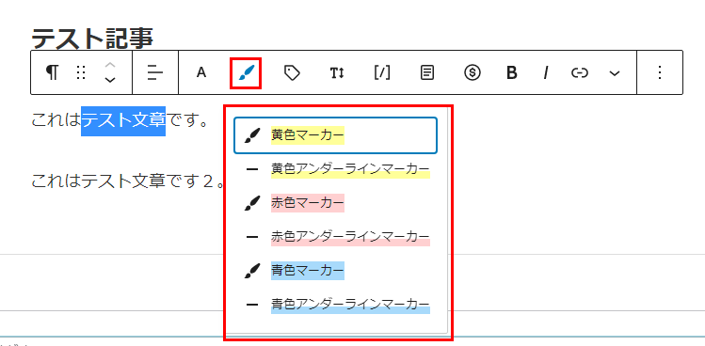Select 青色マーカー from the marker menu
705x346 pixels.
click(x=335, y=271)
